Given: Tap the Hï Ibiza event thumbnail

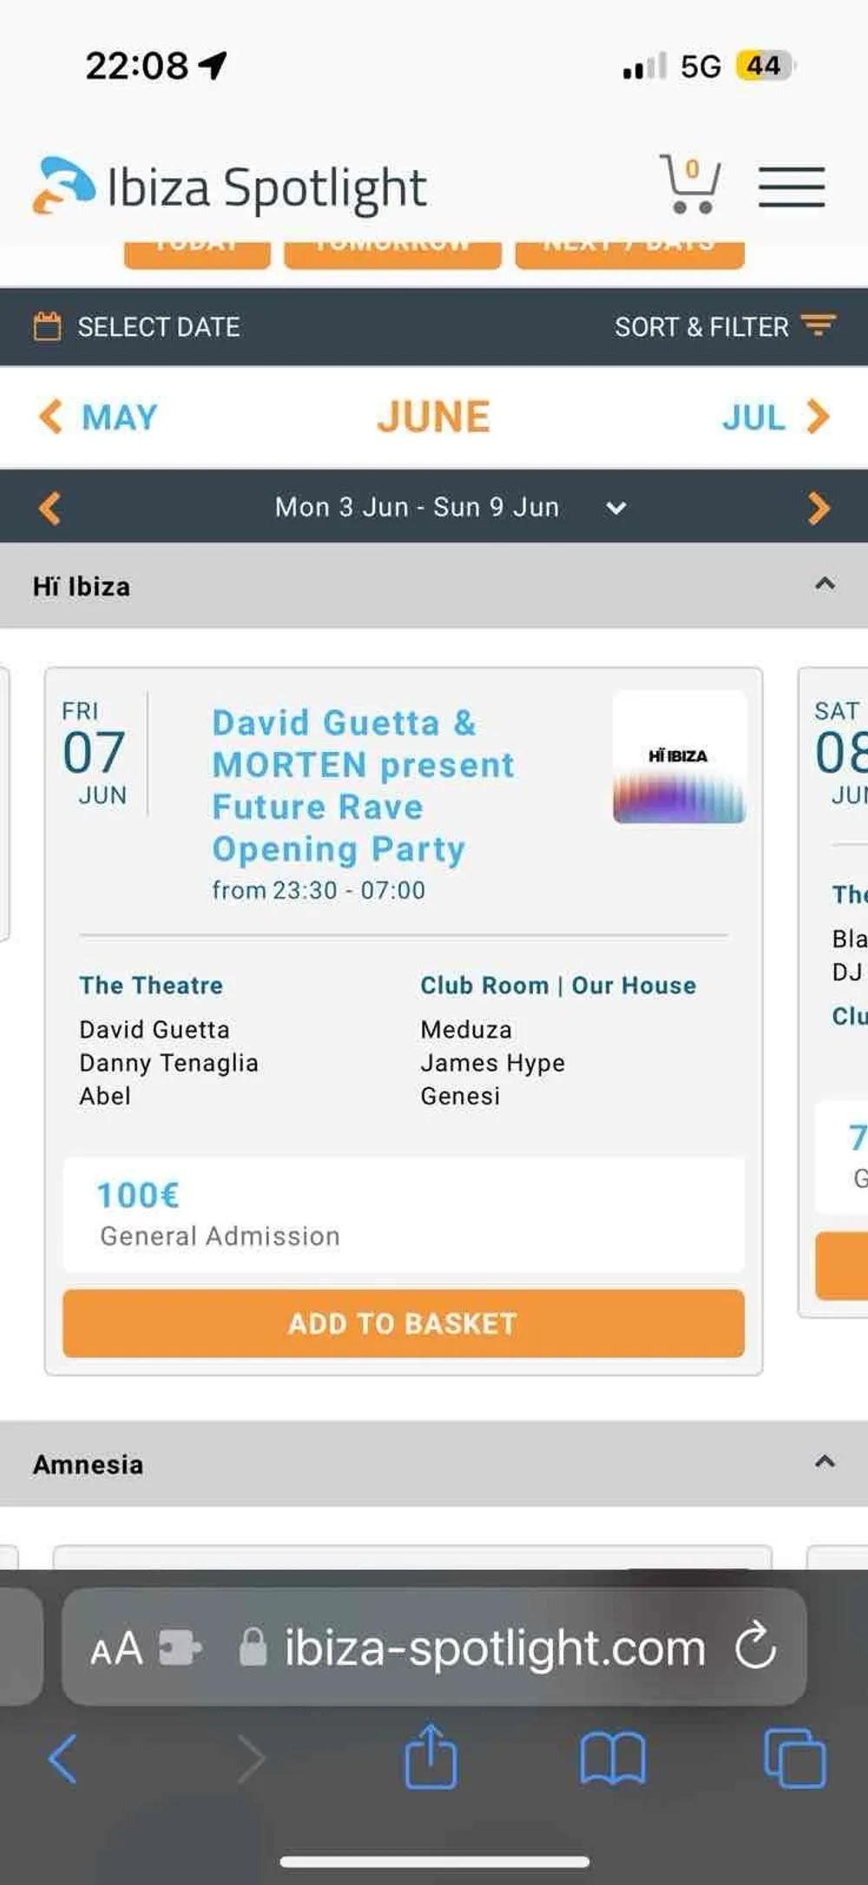Looking at the screenshot, I should (x=679, y=757).
